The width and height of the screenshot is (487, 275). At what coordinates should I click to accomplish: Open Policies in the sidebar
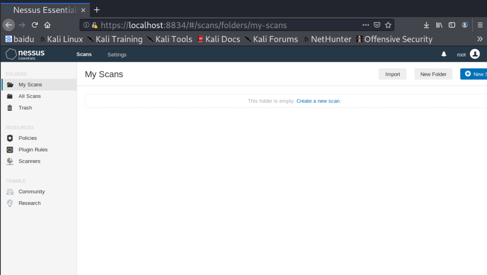27,138
